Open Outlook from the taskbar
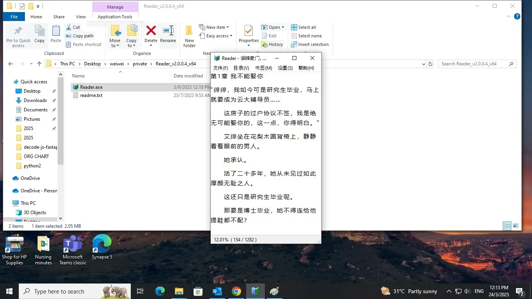 (217, 291)
